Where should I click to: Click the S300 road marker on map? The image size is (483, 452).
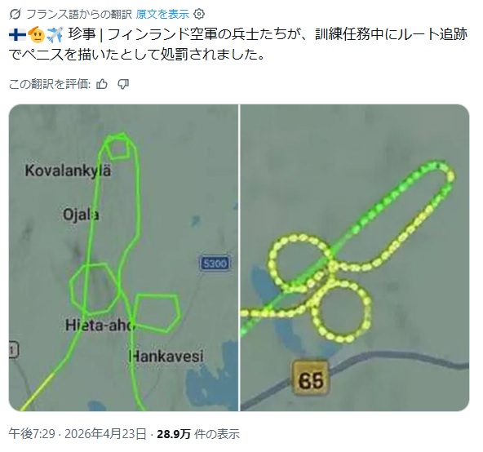[215, 264]
